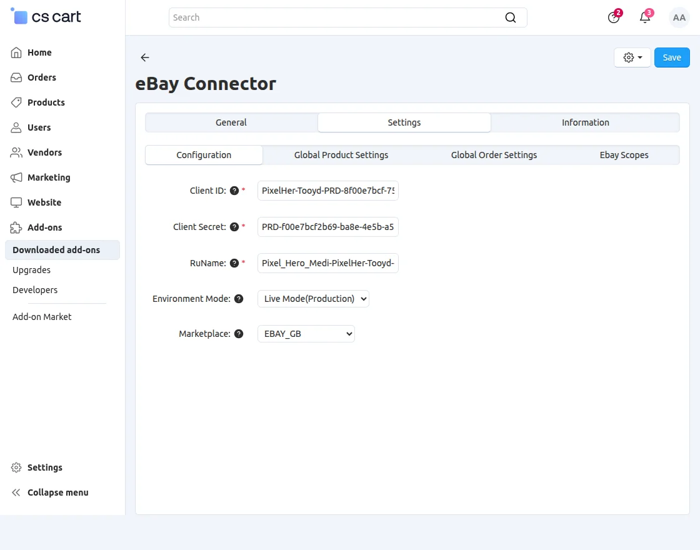Click the Users person icon
The width and height of the screenshot is (700, 550).
click(x=16, y=127)
